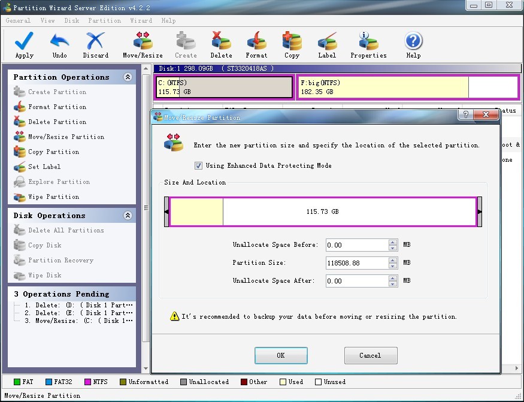This screenshot has height=402, width=524.
Task: Increase Partition Size with up arrow
Action: coord(393,260)
